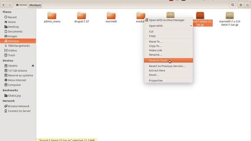Open the 157 GB Volume device
This screenshot has height=141, width=251.
point(18,70)
